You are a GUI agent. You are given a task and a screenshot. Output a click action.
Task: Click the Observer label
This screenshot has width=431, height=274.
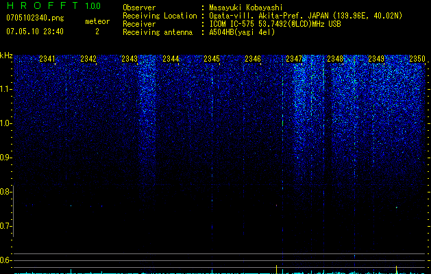(139, 8)
